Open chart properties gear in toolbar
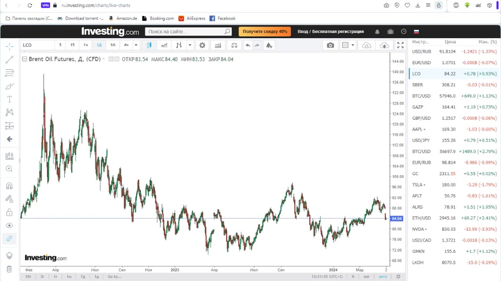This screenshot has width=501, height=281. 202,45
